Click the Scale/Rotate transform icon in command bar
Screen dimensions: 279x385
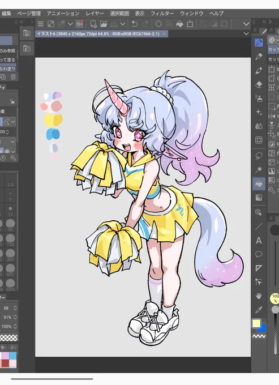(190, 24)
